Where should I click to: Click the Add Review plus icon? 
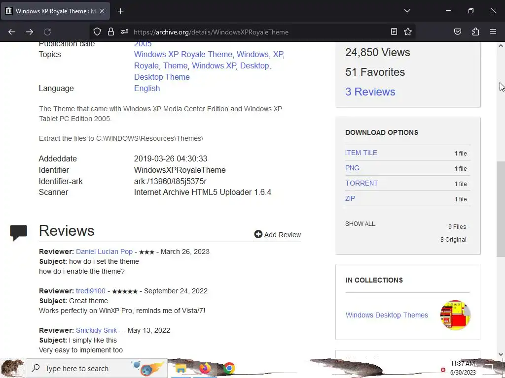pos(258,234)
